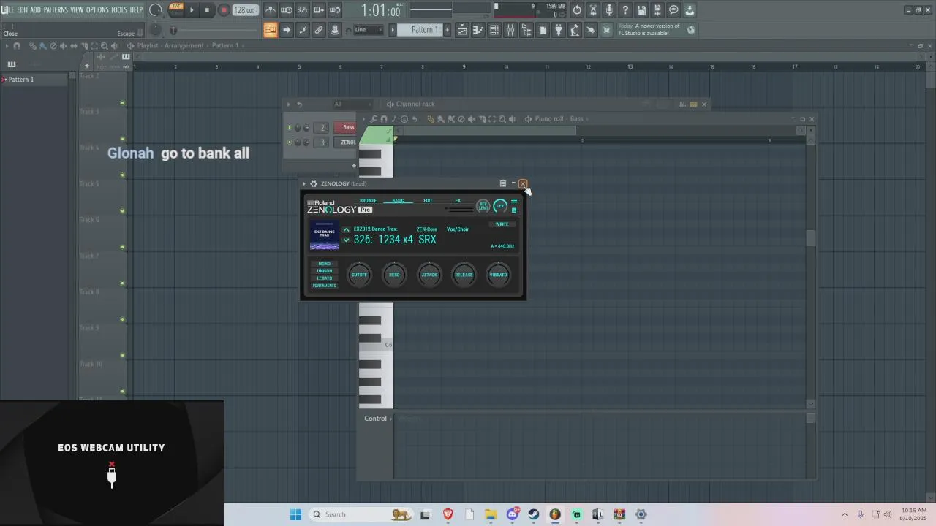Open the ADD menu

35,9
